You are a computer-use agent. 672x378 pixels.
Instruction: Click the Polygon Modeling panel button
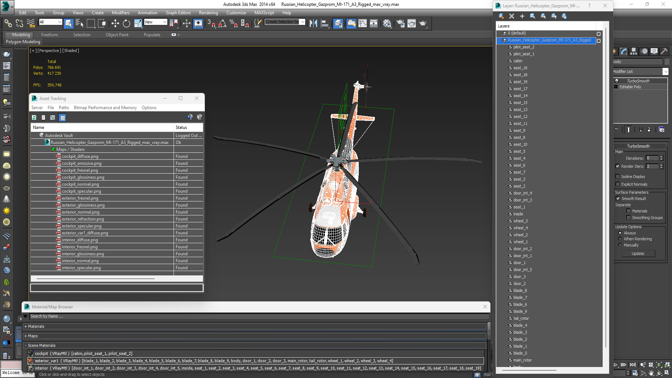point(23,42)
